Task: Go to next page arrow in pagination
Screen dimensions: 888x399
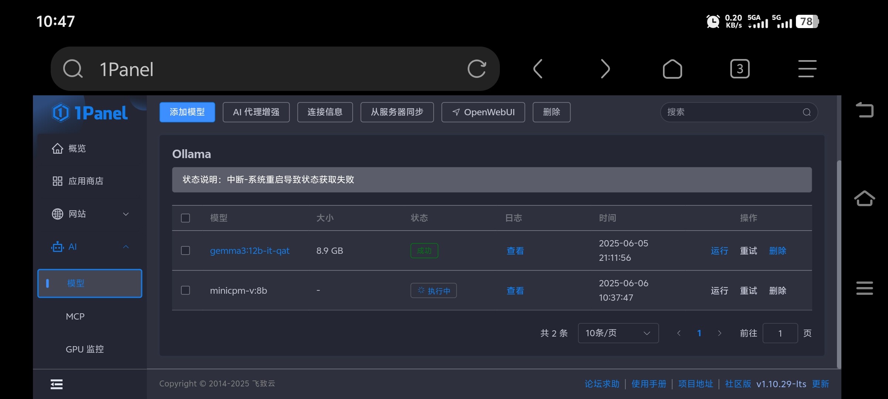Action: coord(720,333)
